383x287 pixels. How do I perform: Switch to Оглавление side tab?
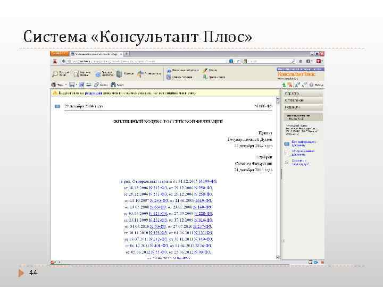pyautogui.click(x=303, y=100)
